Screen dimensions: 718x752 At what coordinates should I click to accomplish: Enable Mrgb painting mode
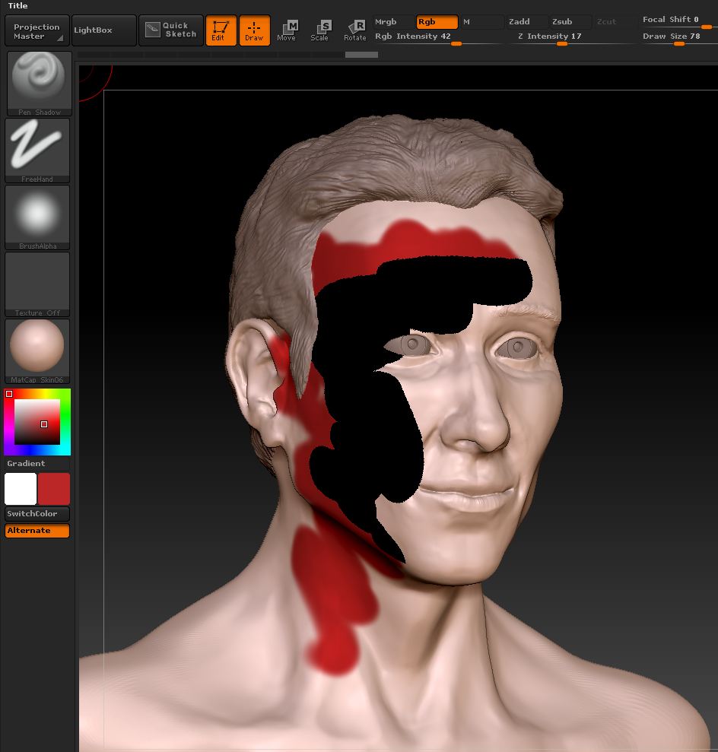pos(392,22)
